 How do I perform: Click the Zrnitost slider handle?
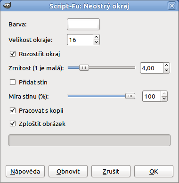point(84,68)
